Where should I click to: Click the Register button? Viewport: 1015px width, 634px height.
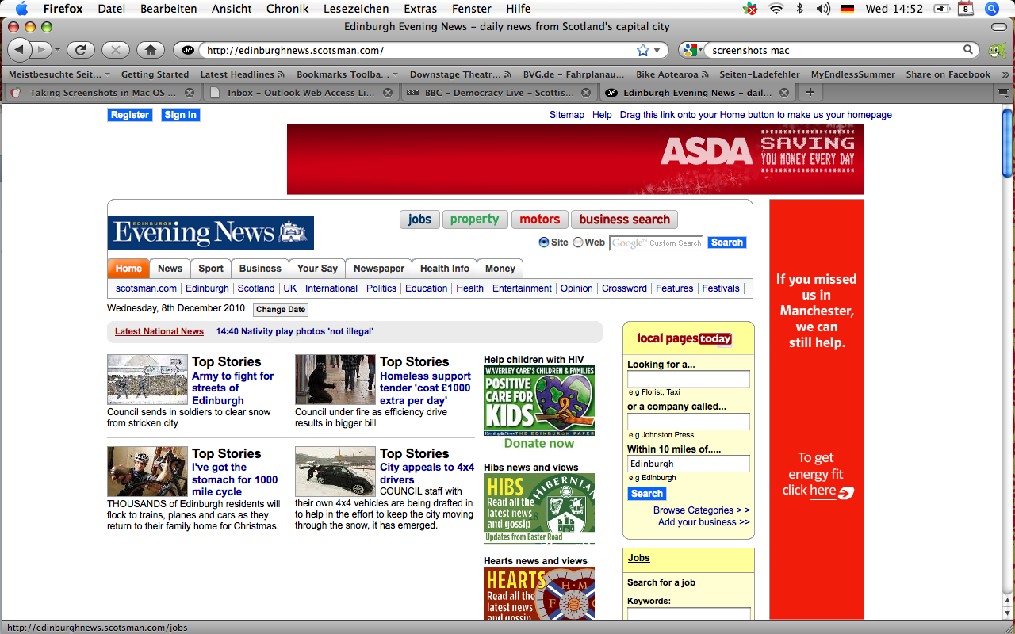[x=130, y=115]
